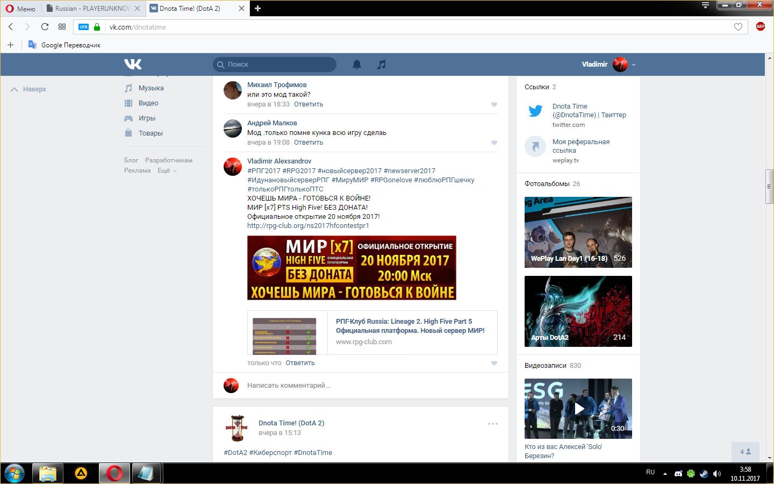
Task: Click the VK logo home icon
Action: click(x=133, y=65)
